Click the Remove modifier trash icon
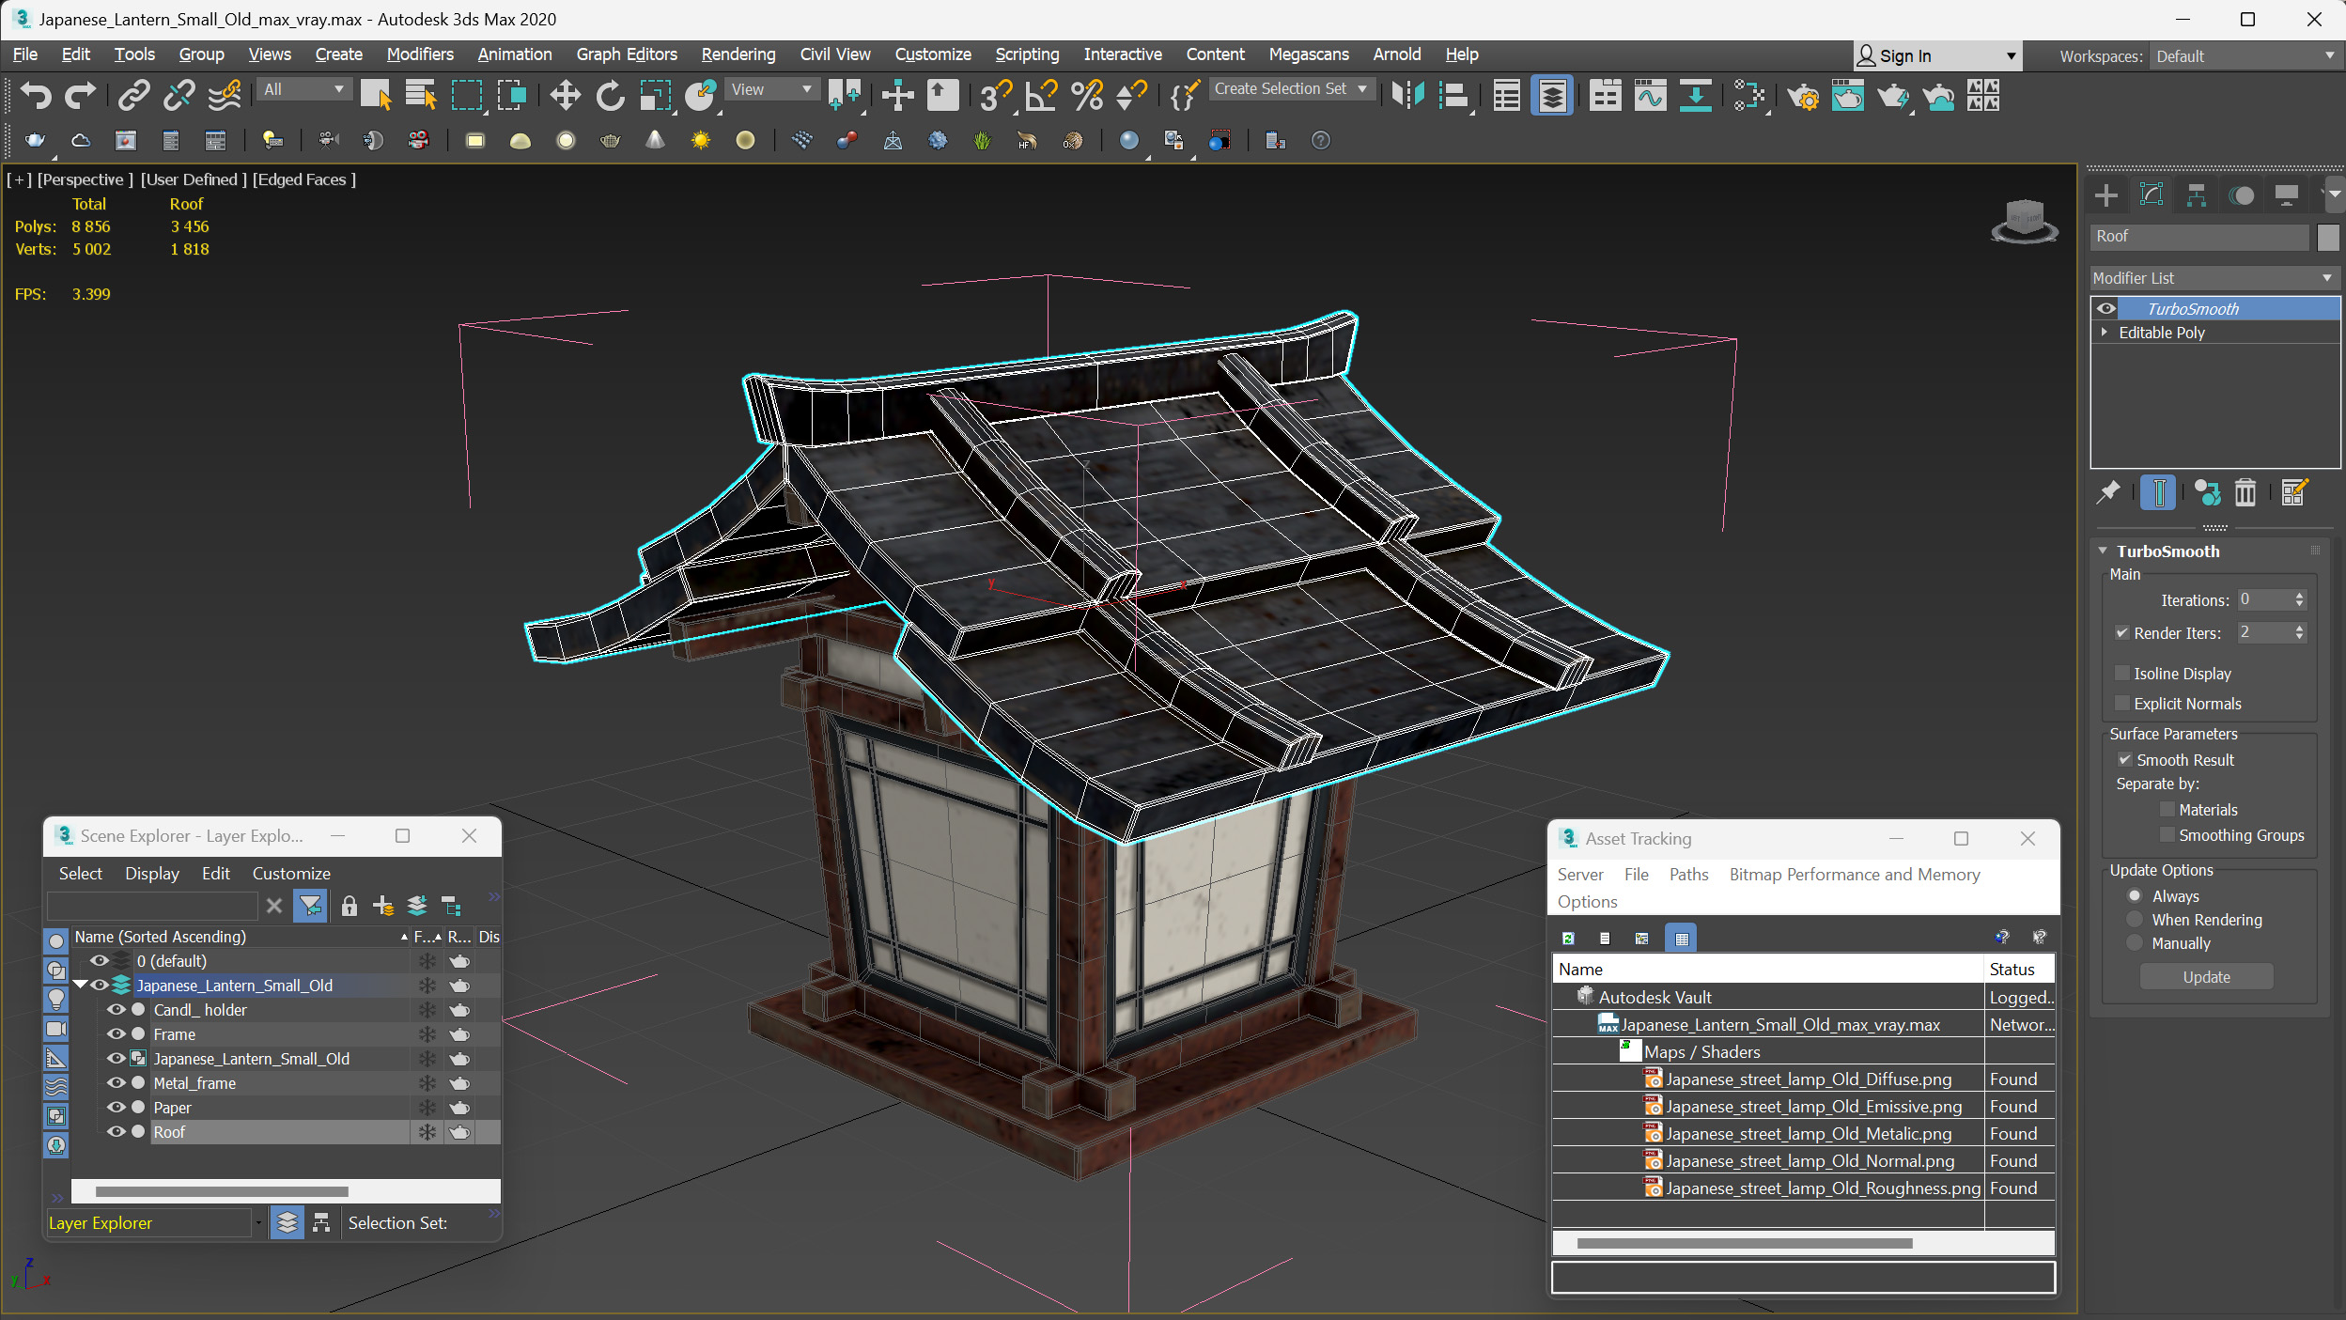Viewport: 2346px width, 1320px height. (2245, 492)
